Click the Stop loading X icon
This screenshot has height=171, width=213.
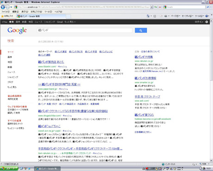click(160, 7)
